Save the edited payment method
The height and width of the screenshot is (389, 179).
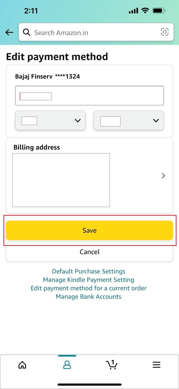pyautogui.click(x=89, y=230)
